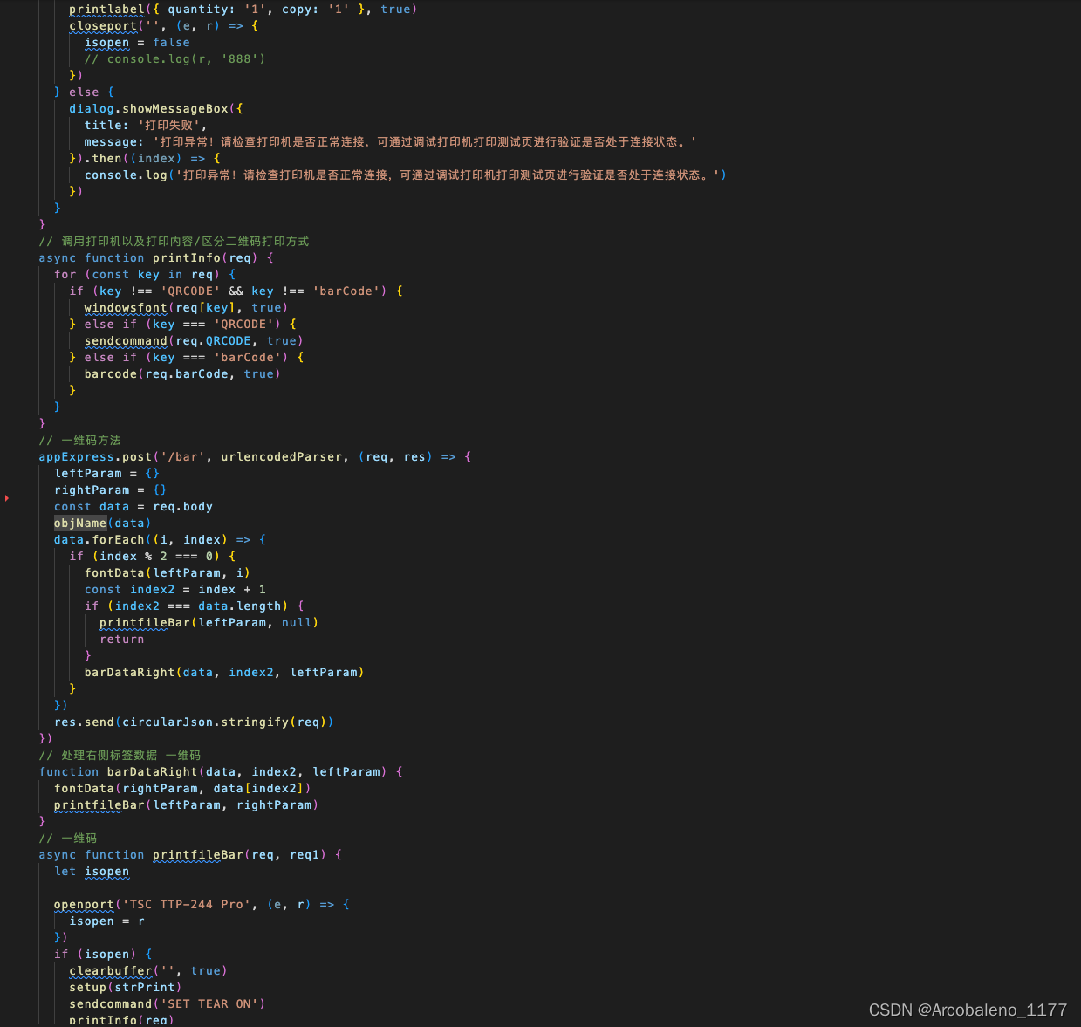Click the 'function barDataRight' declaration

[221, 771]
